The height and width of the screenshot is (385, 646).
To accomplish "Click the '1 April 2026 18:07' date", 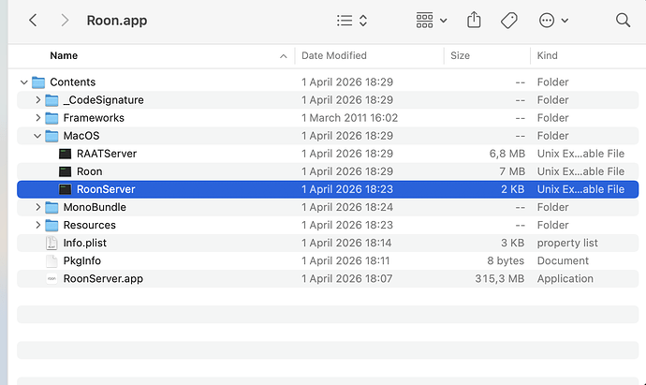I will (347, 278).
